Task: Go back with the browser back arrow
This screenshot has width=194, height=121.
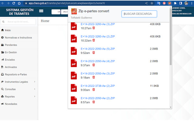Action: tap(3, 3)
